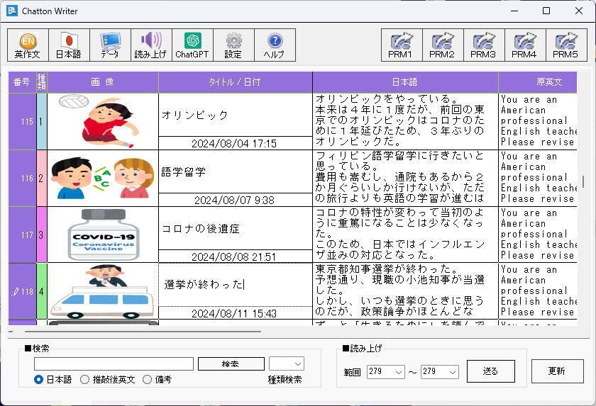The height and width of the screenshot is (406, 596).
Task: Click the Japanese text about コロナの特性
Action: click(x=405, y=235)
